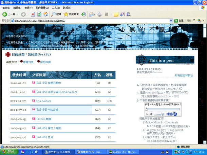The height and width of the screenshot is (155, 207).
Task: Open Favorites with the star icon
Action: pos(71,14)
